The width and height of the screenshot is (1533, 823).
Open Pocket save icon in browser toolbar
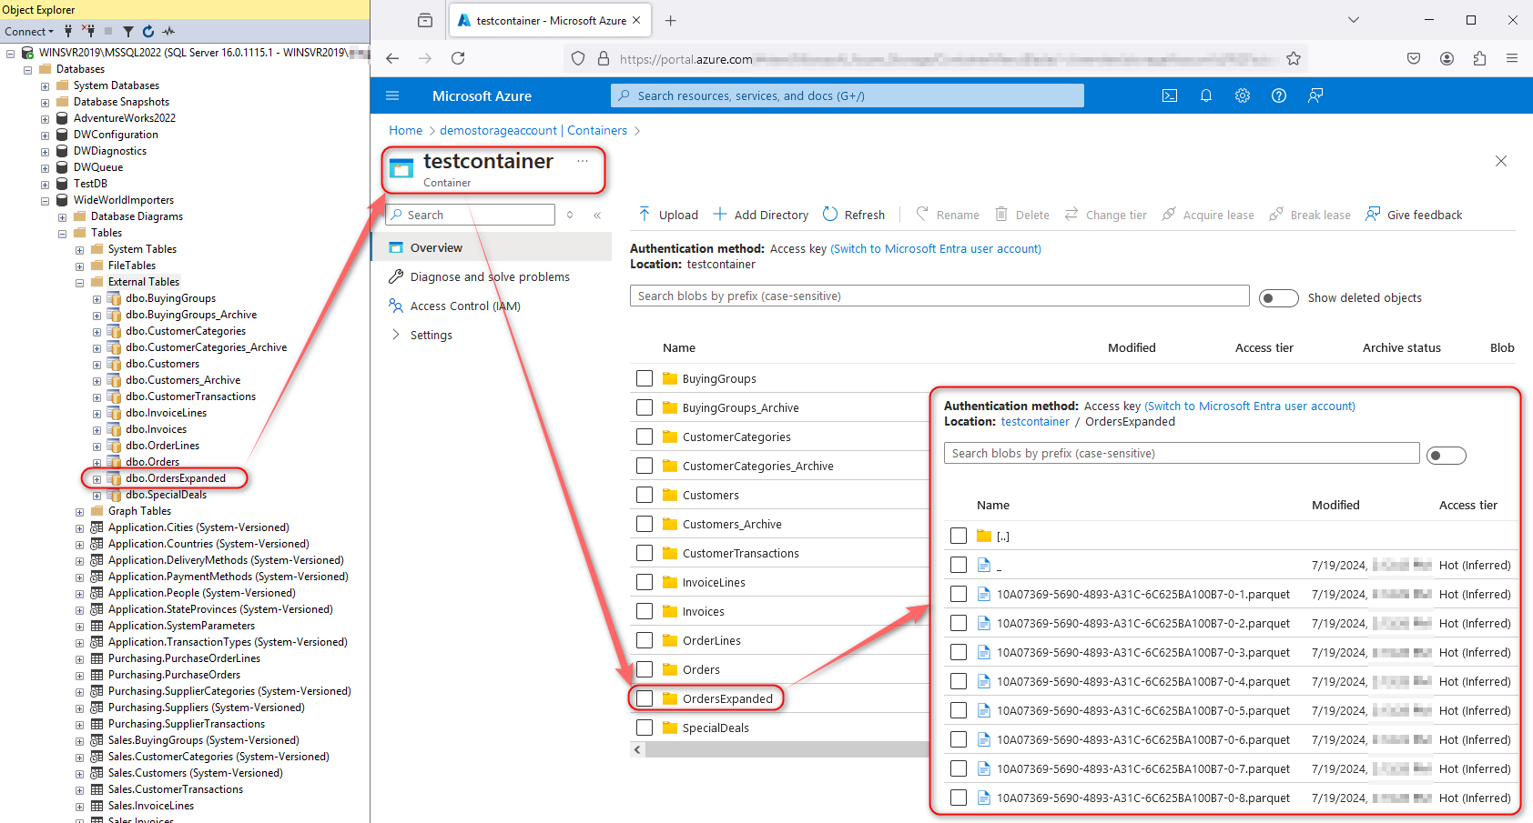coord(1414,58)
